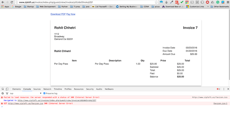Open the favicon.ico:1 source link
This screenshot has width=230, height=127.
(x=220, y=104)
